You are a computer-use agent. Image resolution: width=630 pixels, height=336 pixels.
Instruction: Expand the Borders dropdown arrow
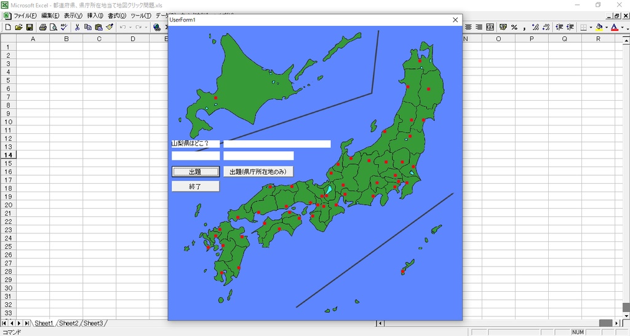click(591, 27)
